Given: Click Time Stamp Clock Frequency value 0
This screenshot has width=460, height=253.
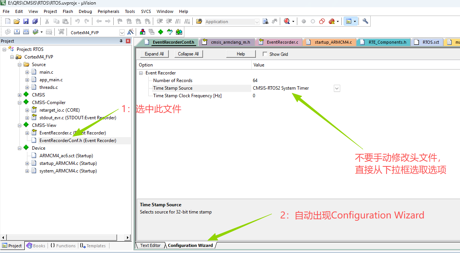Looking at the screenshot, I should coord(254,96).
